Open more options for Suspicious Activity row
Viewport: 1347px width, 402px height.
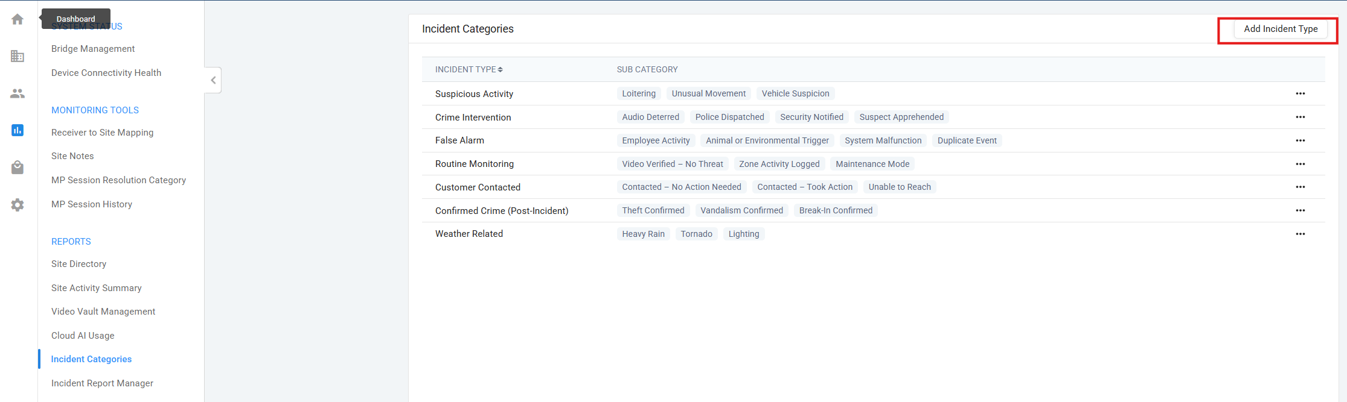(x=1300, y=93)
